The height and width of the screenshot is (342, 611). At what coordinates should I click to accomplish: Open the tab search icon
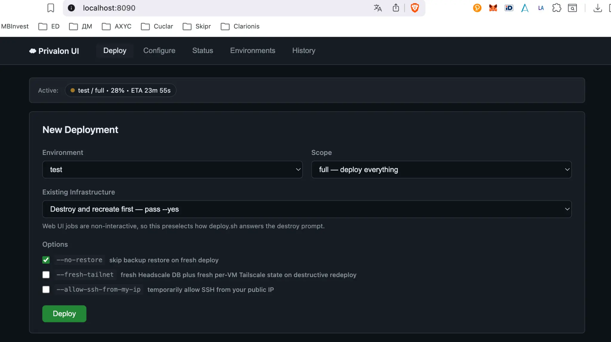[x=573, y=8]
